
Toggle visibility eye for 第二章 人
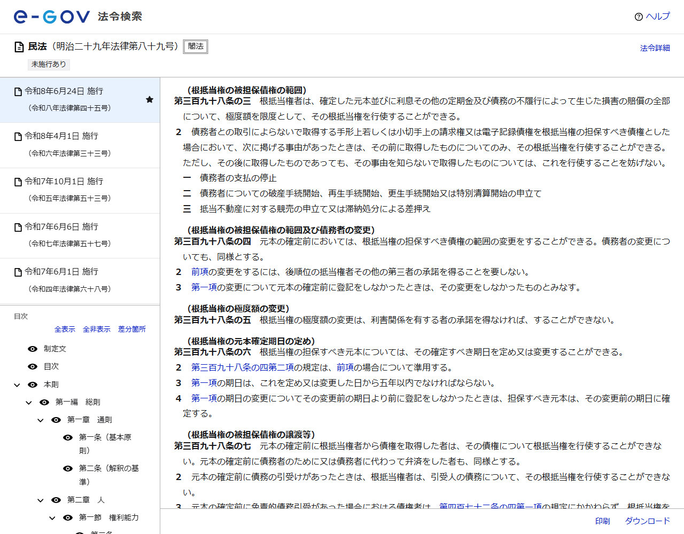[56, 500]
